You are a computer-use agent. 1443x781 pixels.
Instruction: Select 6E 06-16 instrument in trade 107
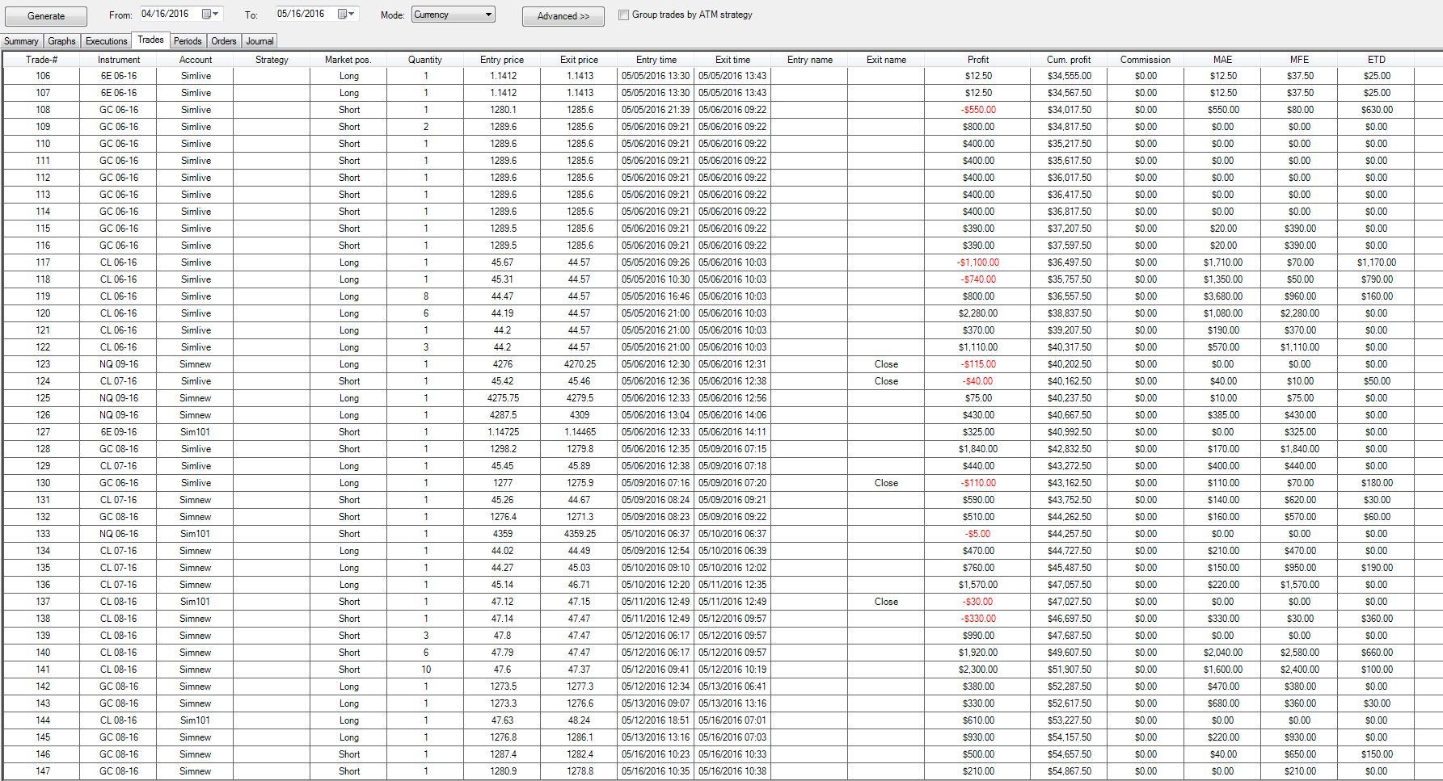(x=119, y=93)
